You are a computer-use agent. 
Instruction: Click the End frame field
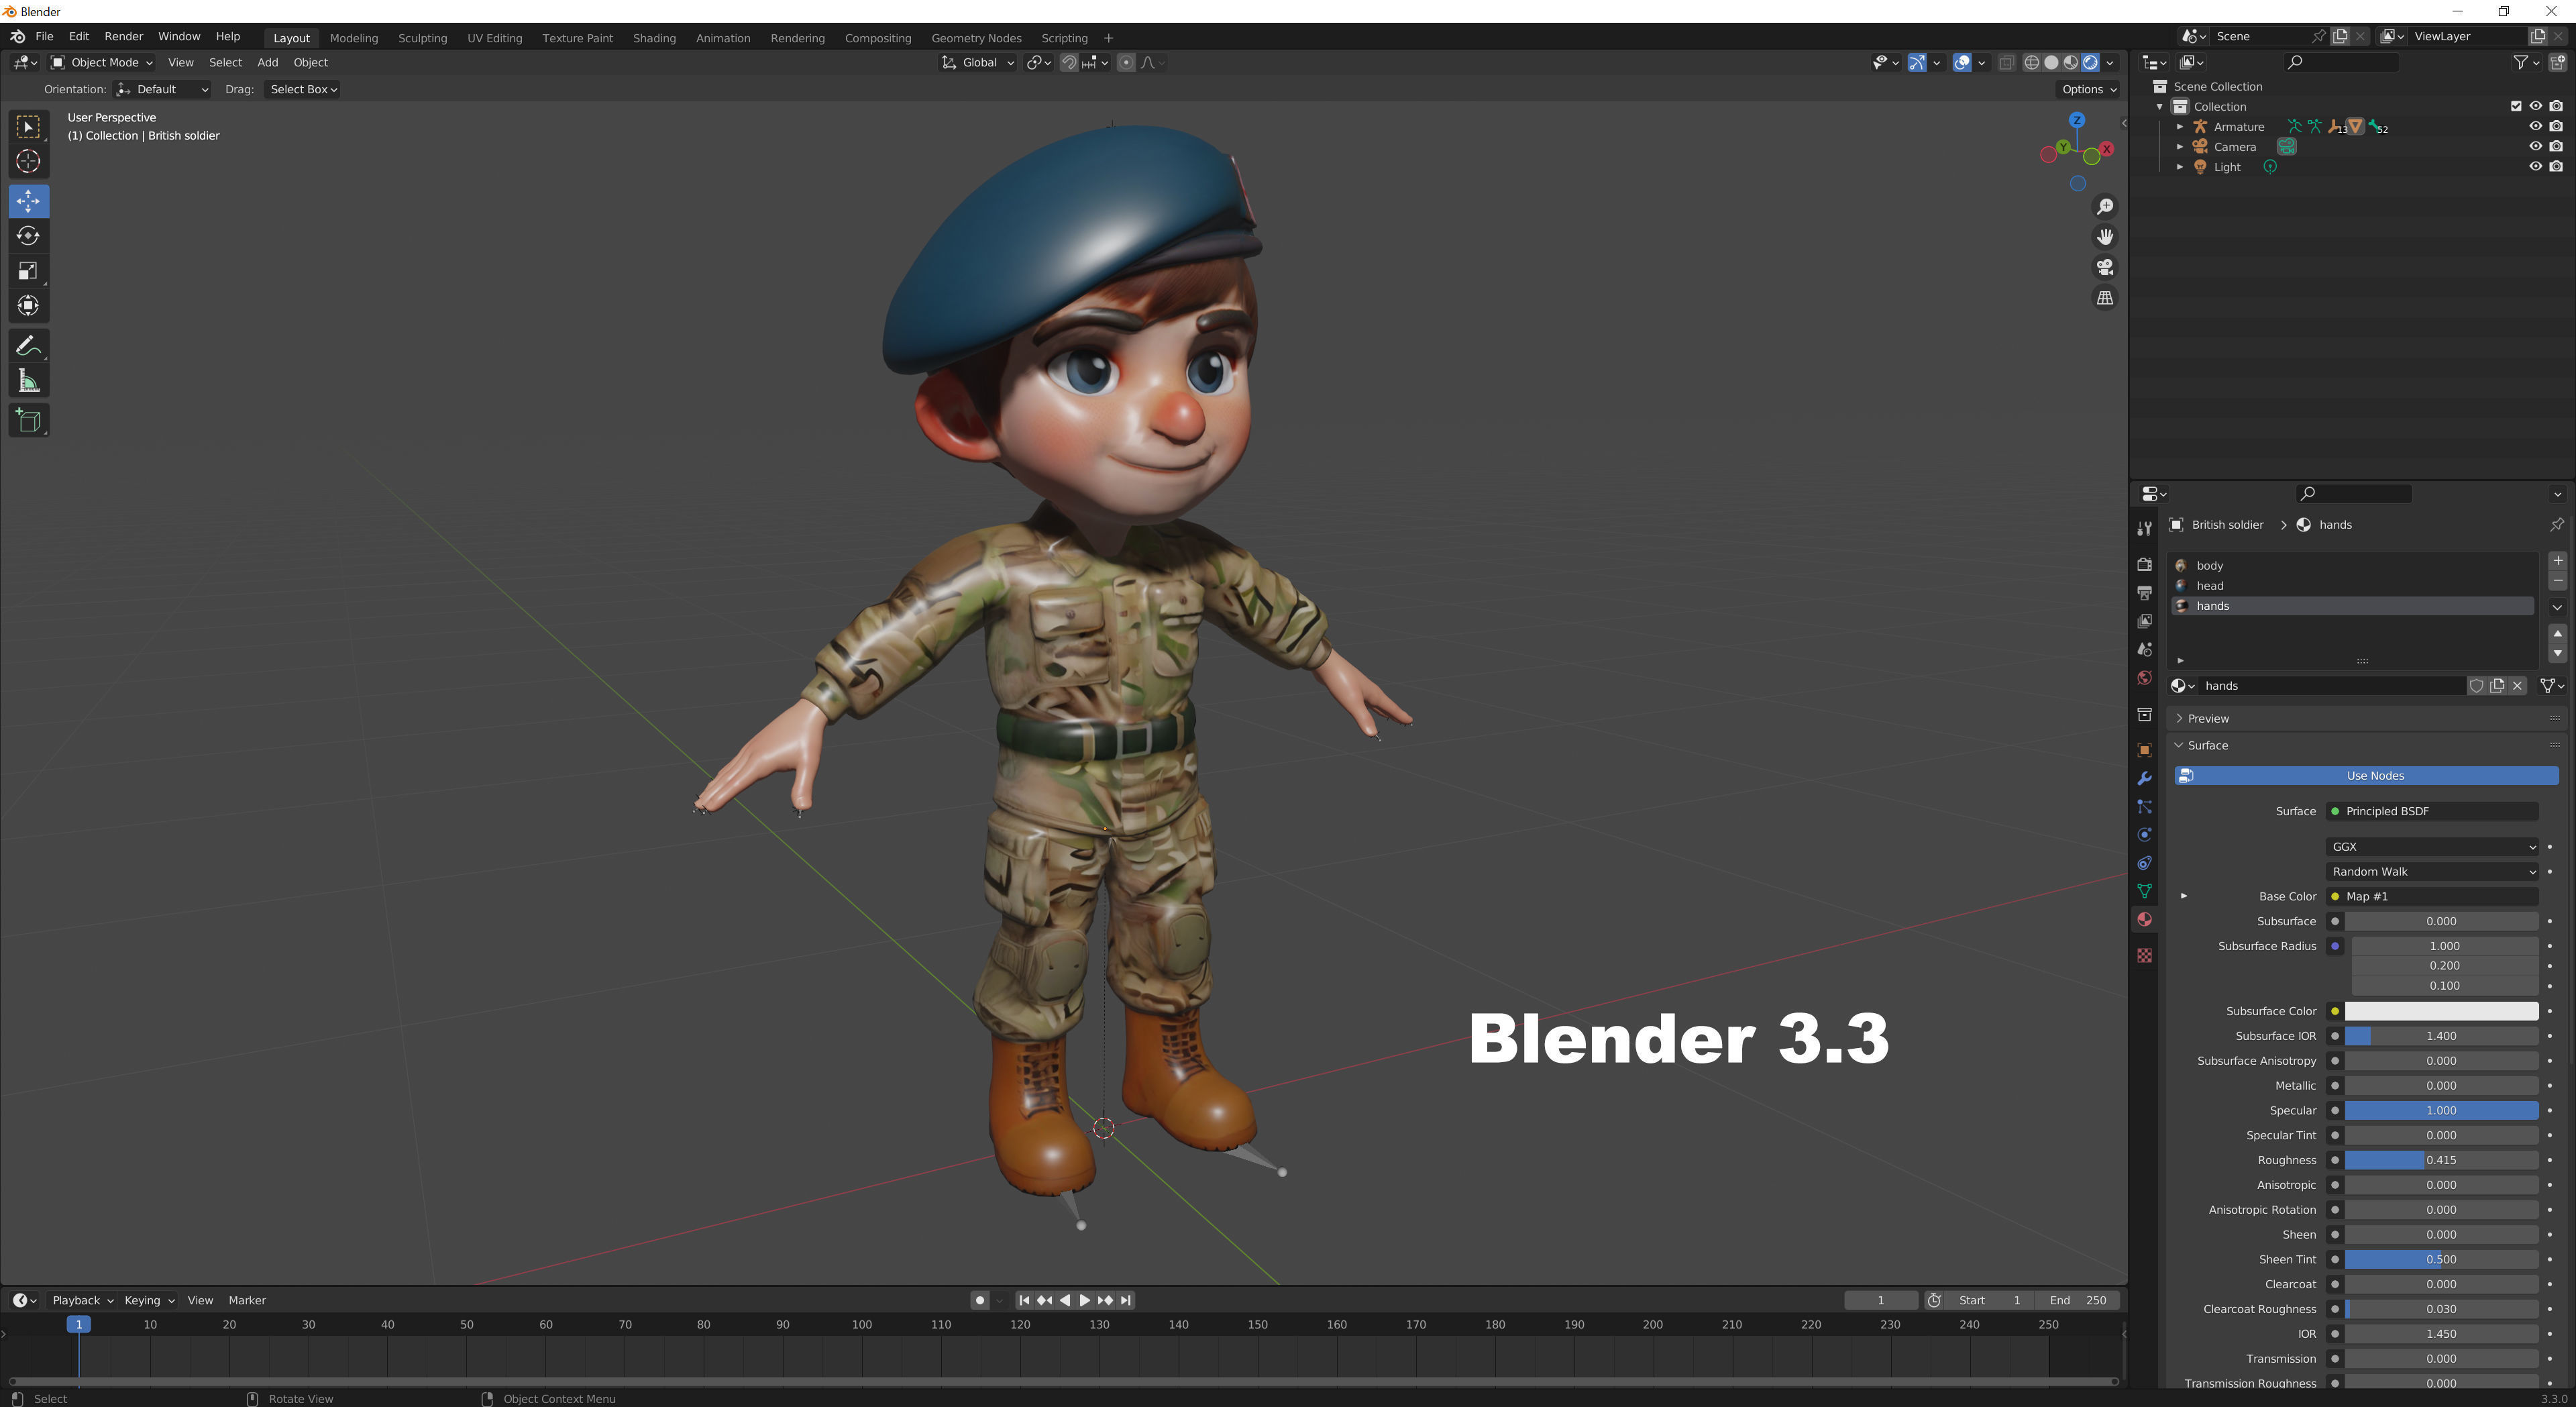click(2078, 1301)
